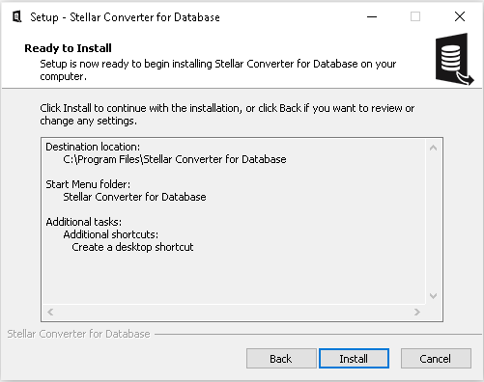
Task: Click the scroll right arrow below summary
Action: point(417,312)
